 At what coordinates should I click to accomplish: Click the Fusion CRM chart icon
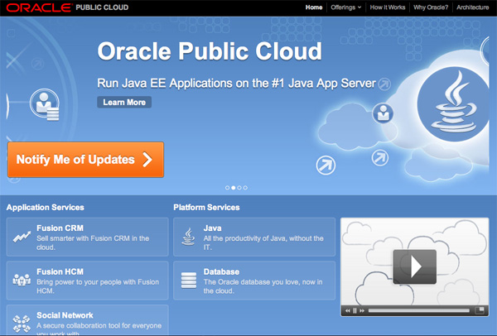[22, 237]
